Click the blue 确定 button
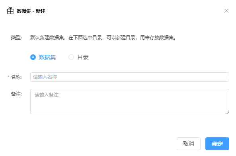This screenshot has width=236, height=156. 217,144
